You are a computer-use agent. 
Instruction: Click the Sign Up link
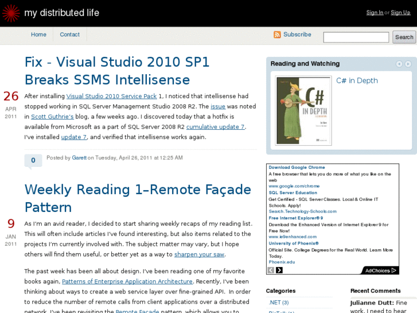coord(400,13)
